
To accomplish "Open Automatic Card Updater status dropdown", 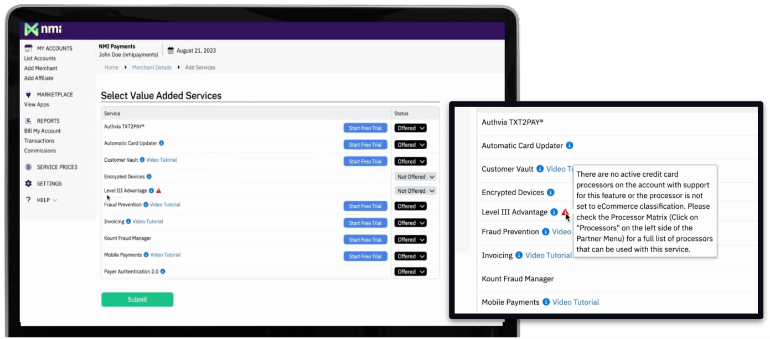I will tap(410, 145).
